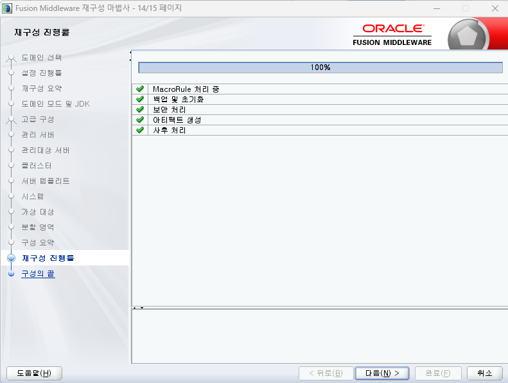Click the 사후 처리 row text

click(x=169, y=130)
